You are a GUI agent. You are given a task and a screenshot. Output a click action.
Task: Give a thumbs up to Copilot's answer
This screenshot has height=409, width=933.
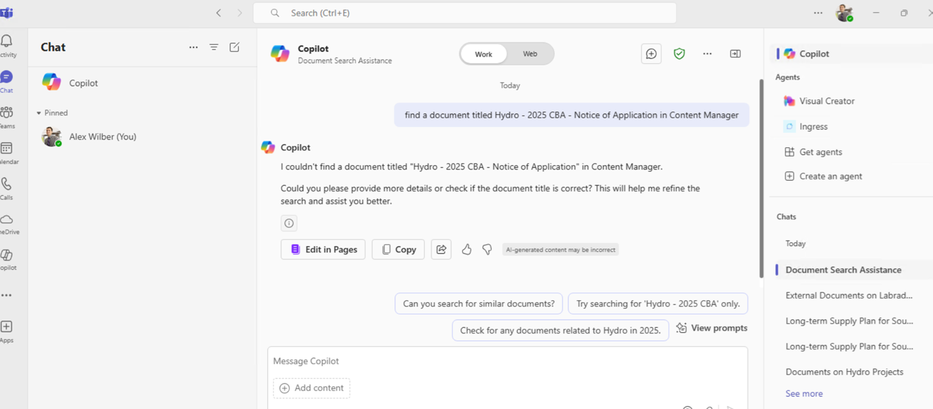click(x=466, y=249)
